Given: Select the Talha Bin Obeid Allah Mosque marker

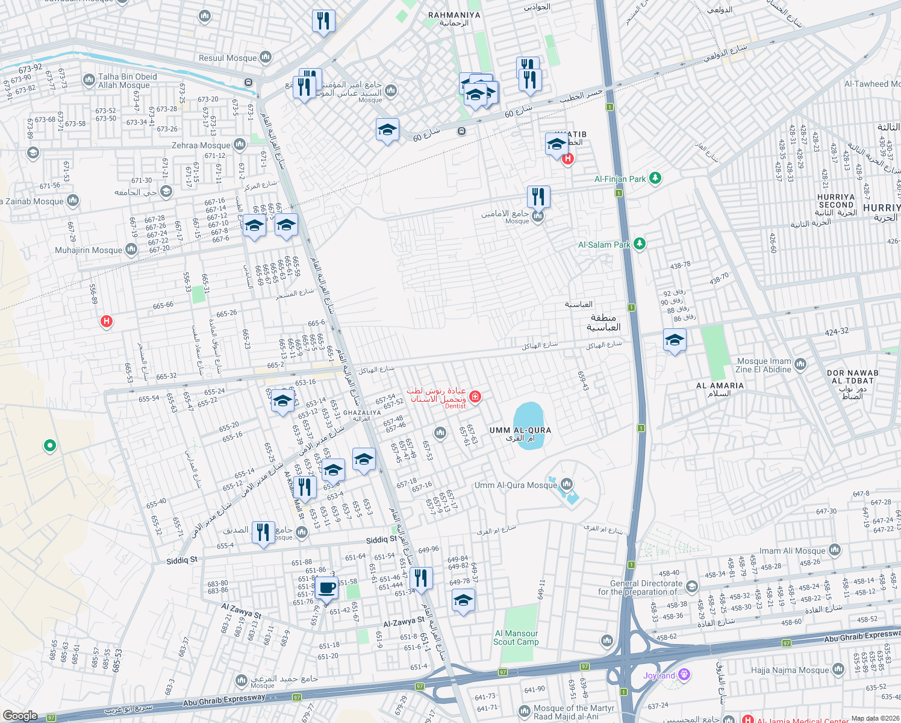Looking at the screenshot, I should click(89, 80).
